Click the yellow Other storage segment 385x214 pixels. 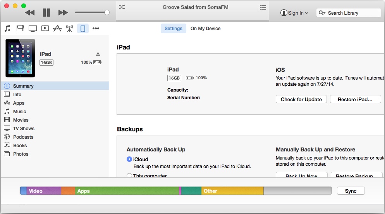(232, 191)
